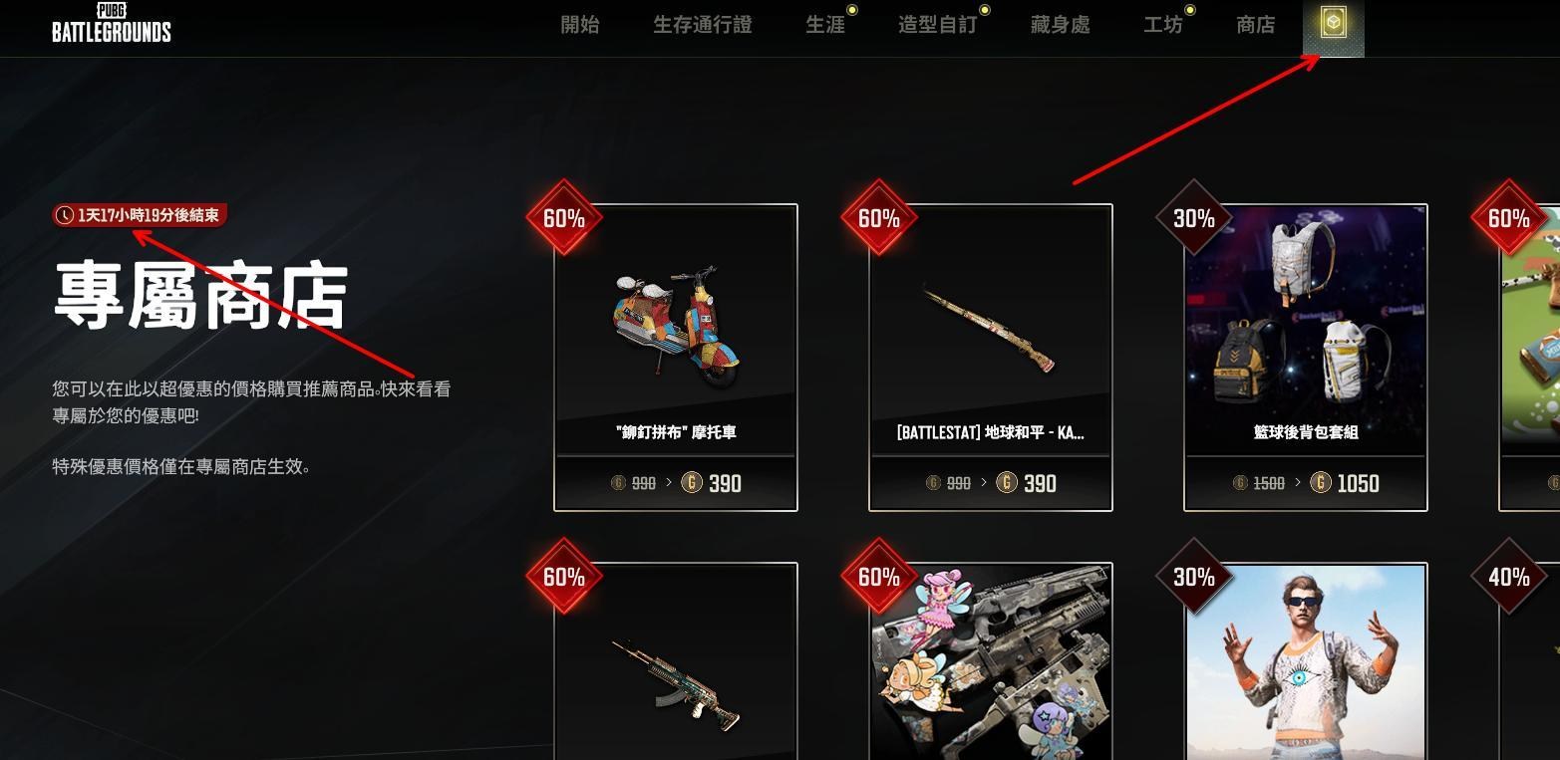This screenshot has width=1560, height=760.
Task: Select the "鉚釘拼布" 摩托車 item card
Action: coord(676,358)
